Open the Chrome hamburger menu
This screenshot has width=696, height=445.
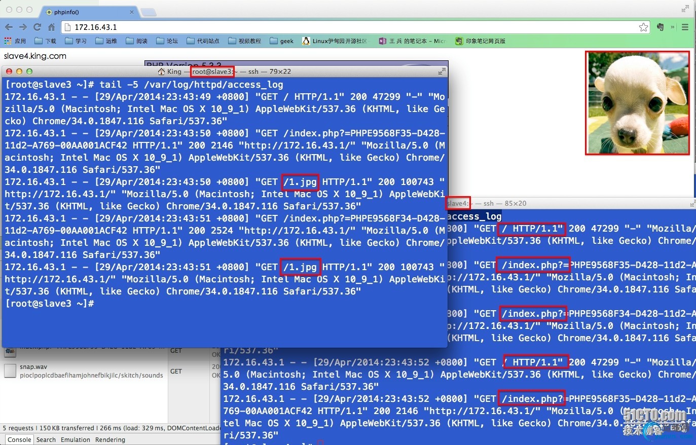[685, 27]
